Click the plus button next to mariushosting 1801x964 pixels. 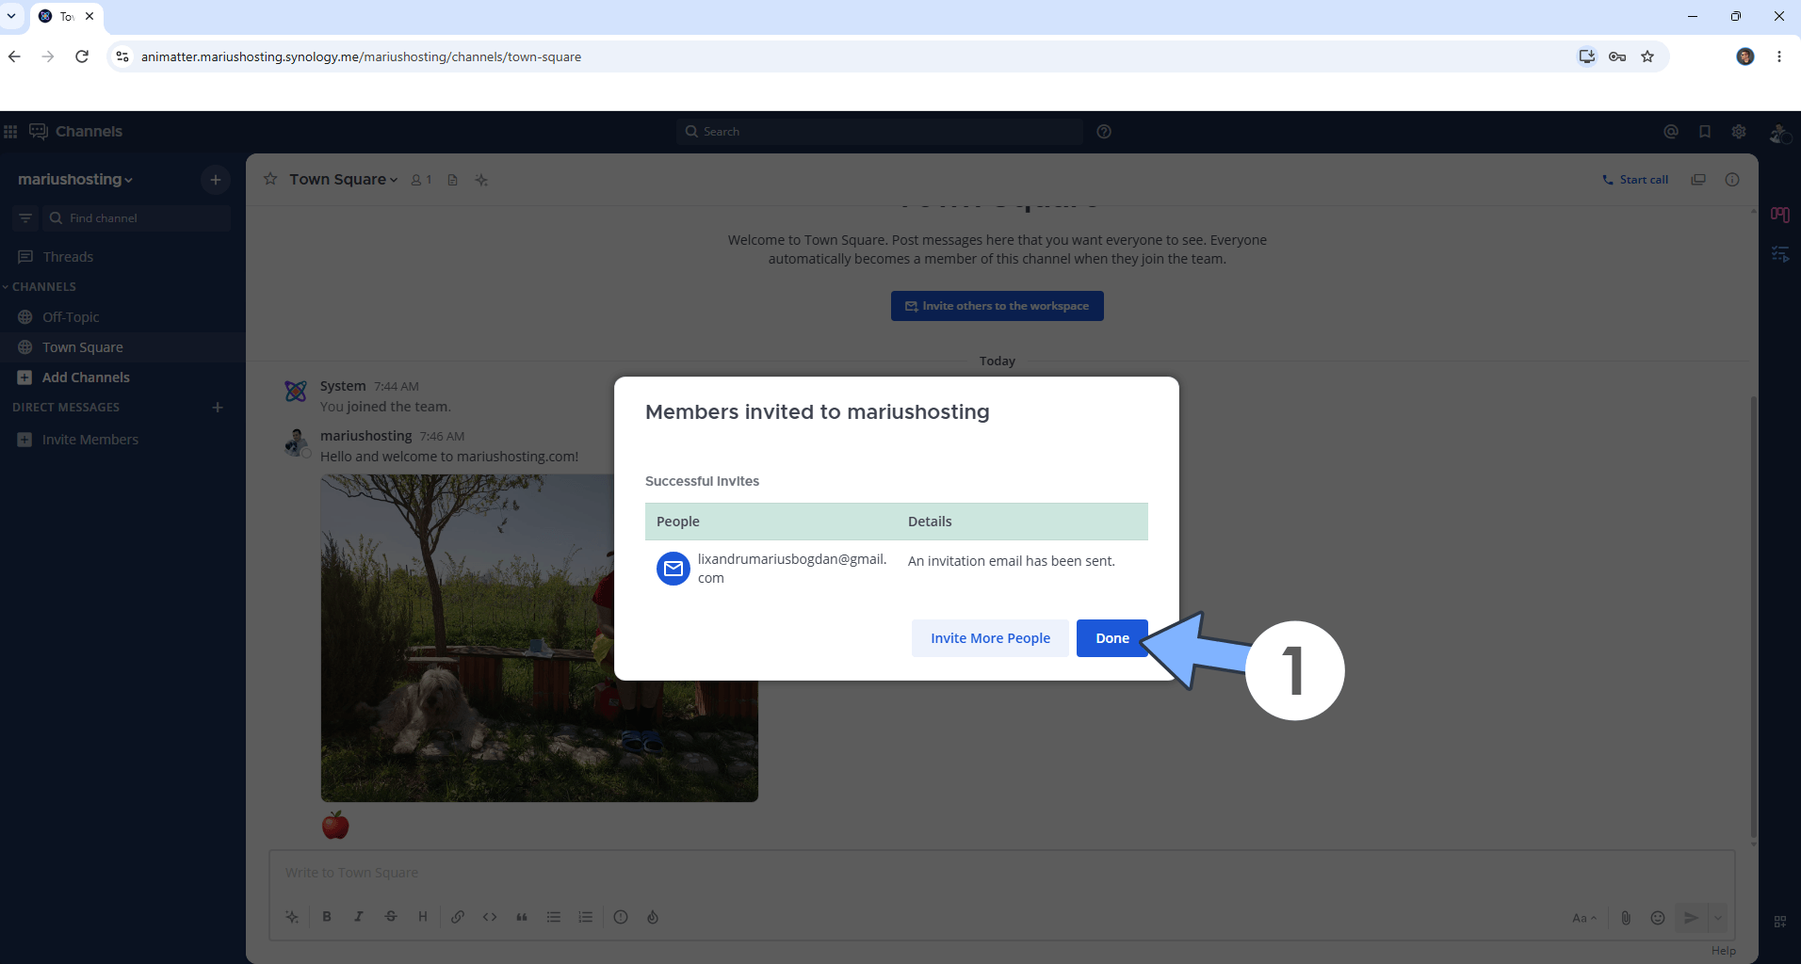215,180
